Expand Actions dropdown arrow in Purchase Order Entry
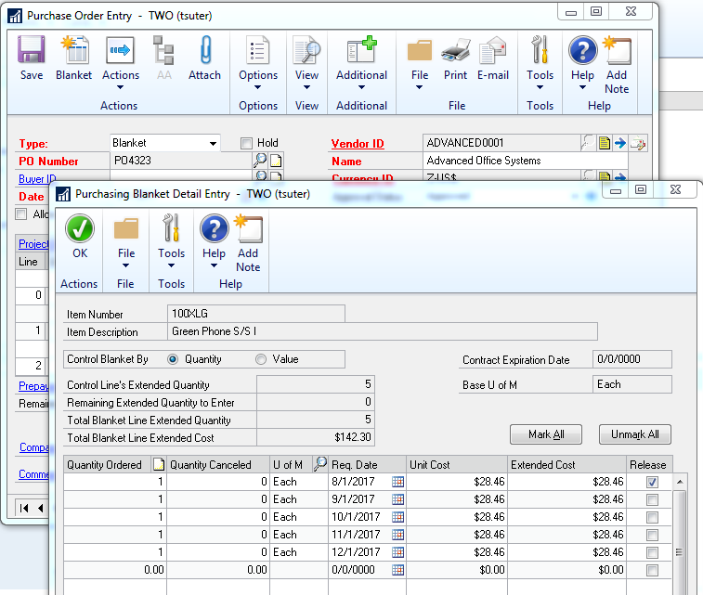 pyautogui.click(x=120, y=87)
